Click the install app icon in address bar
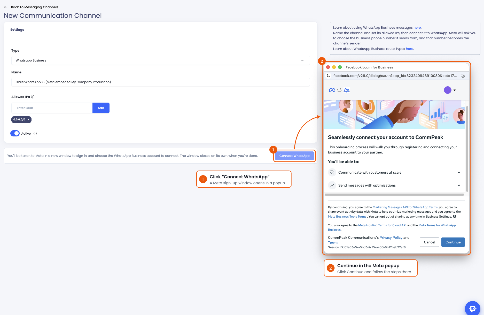The width and height of the screenshot is (484, 315). click(463, 76)
